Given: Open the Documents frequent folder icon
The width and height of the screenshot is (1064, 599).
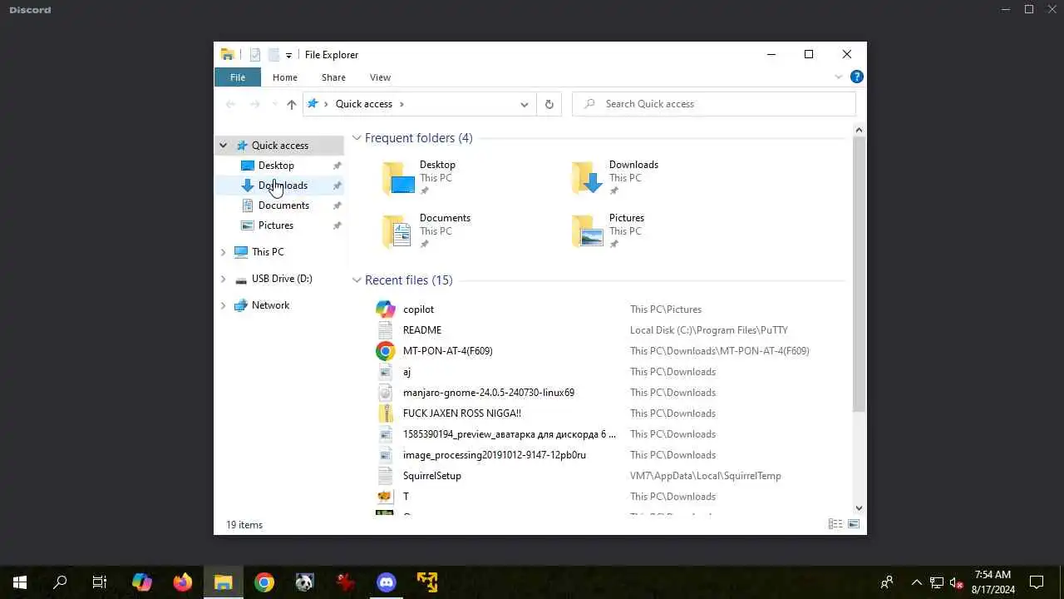Looking at the screenshot, I should coord(398,231).
